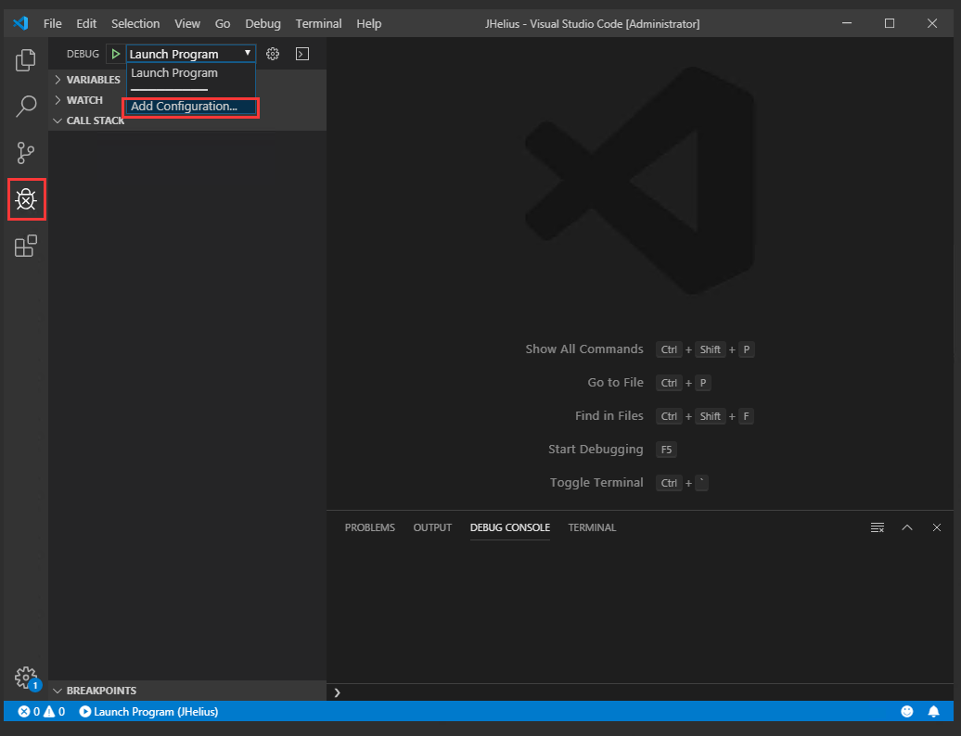This screenshot has width=961, height=736.
Task: Open the Debug menu
Action: pos(263,23)
